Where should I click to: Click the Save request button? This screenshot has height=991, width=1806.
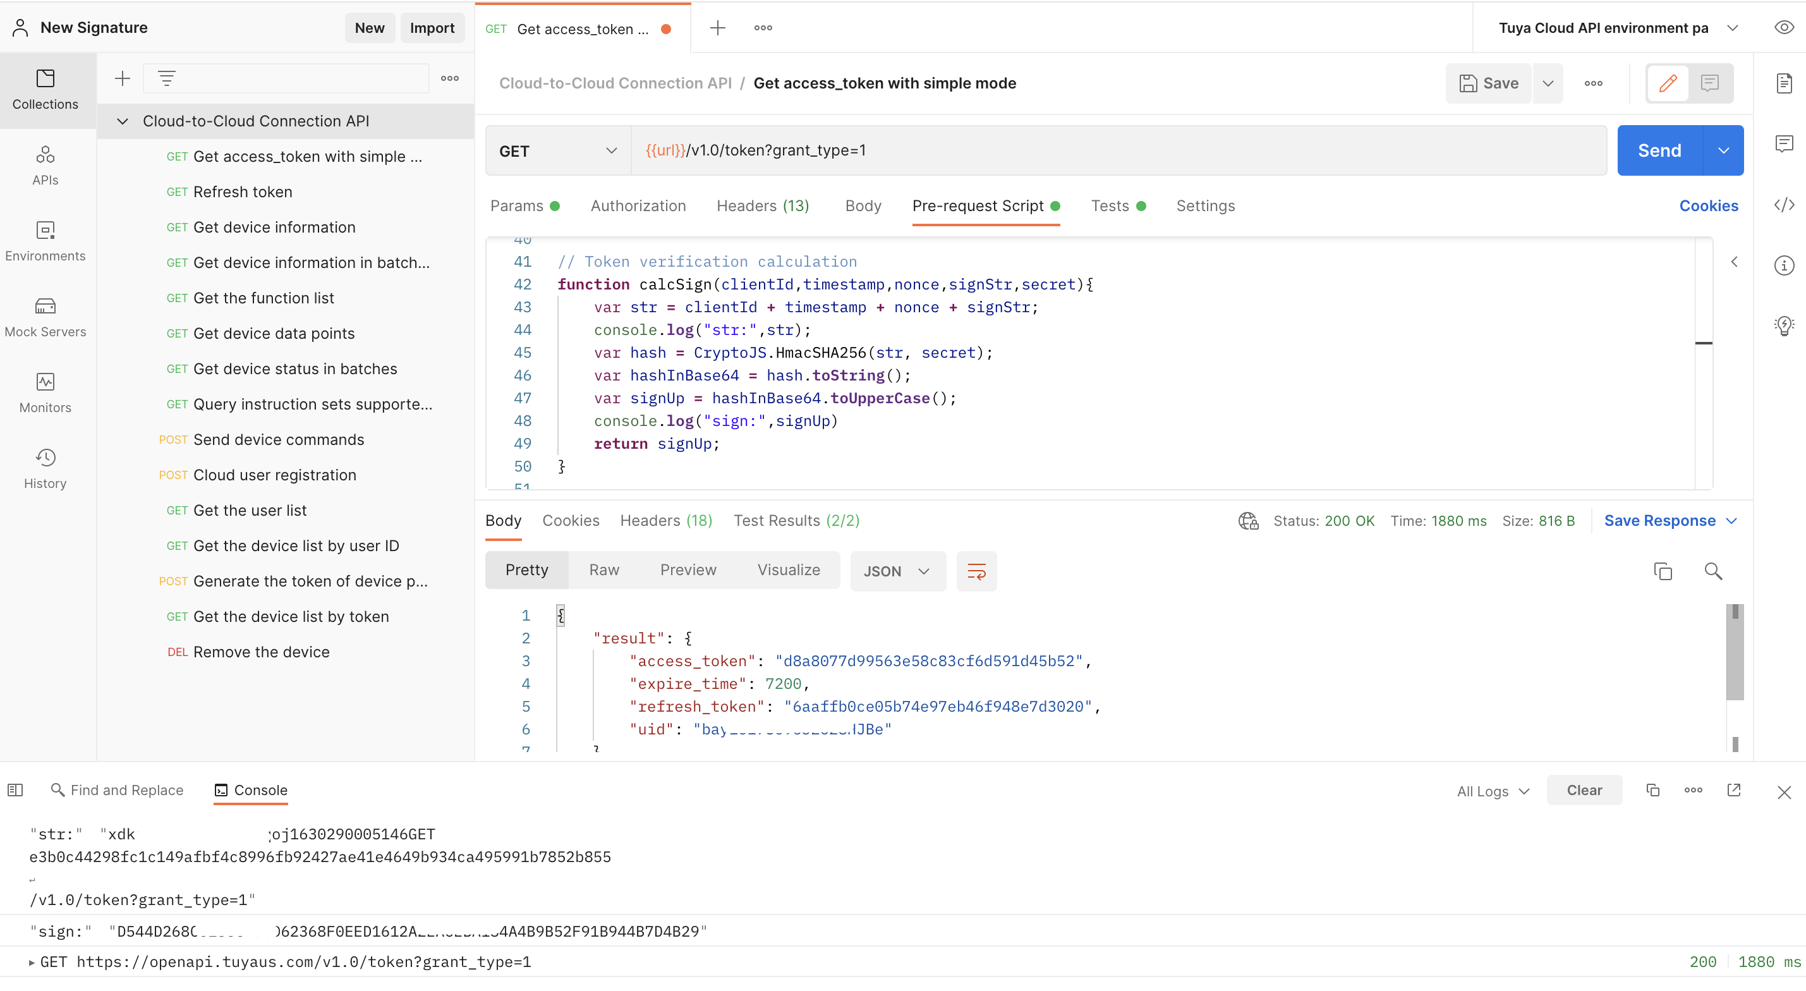click(1488, 83)
